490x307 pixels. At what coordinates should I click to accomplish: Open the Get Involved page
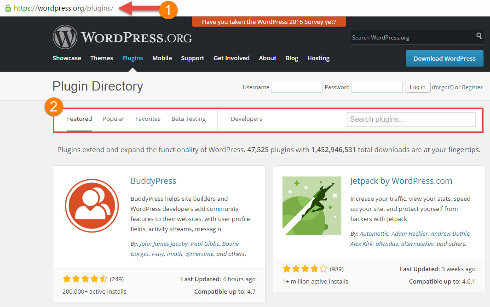pyautogui.click(x=231, y=58)
